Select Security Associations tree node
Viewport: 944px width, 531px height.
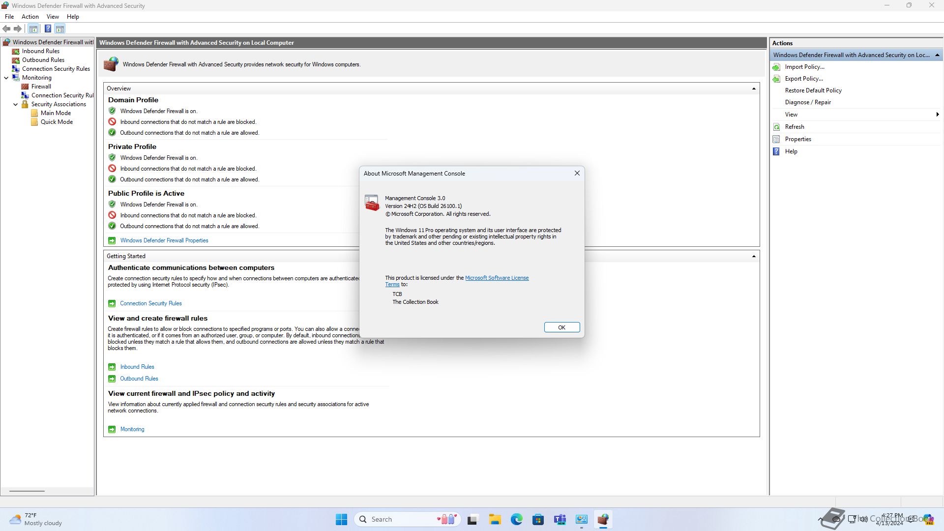pyautogui.click(x=59, y=104)
